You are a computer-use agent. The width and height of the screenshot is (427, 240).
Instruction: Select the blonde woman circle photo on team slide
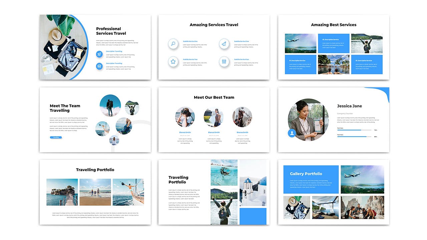(124, 126)
